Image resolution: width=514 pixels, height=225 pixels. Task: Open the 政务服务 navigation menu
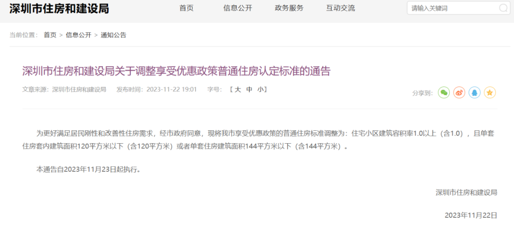click(289, 8)
